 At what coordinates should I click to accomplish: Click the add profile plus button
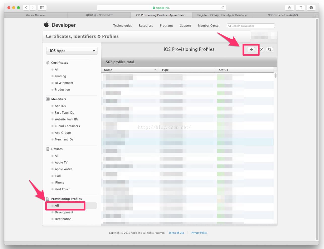(251, 50)
